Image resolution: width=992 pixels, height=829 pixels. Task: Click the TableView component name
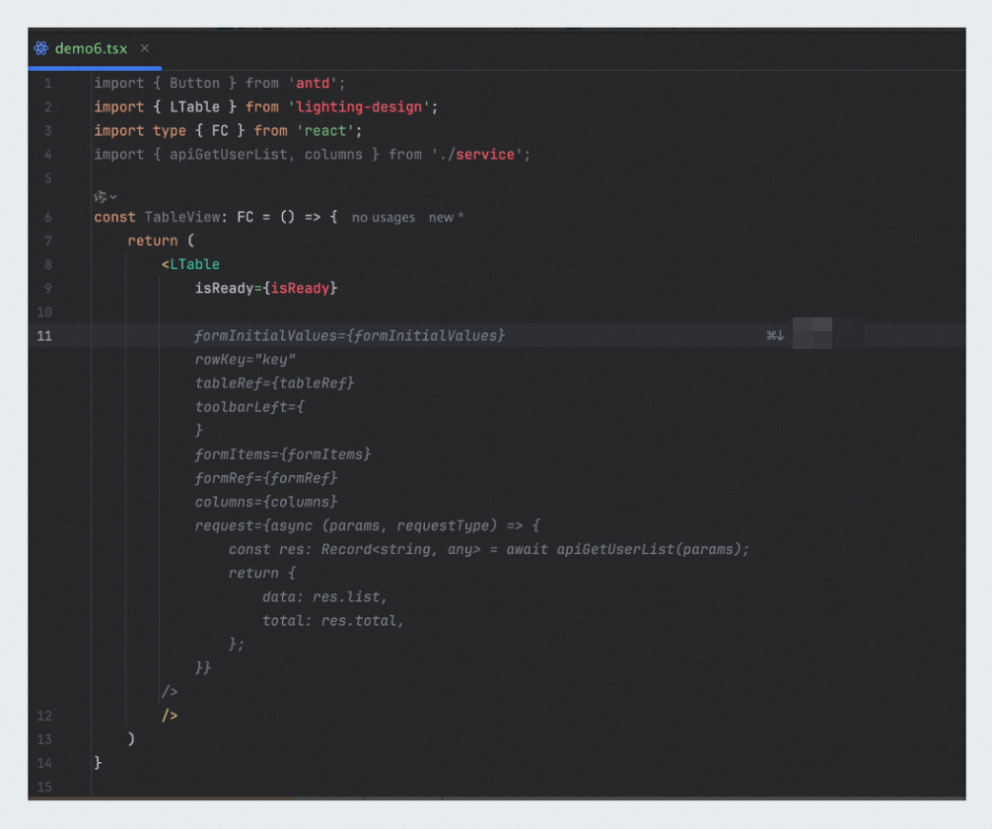tap(182, 218)
